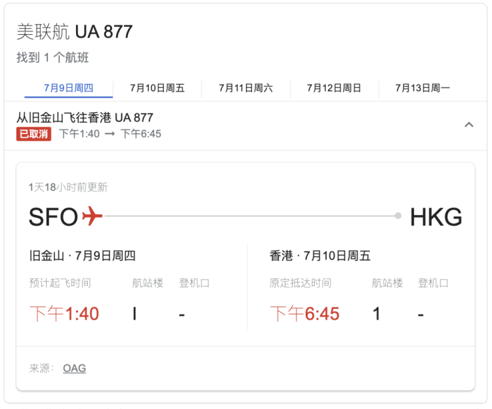Screen dimensions: 492x409
Task: Click the 从旧金山飞往香港 UA 877 header
Action: pos(85,118)
